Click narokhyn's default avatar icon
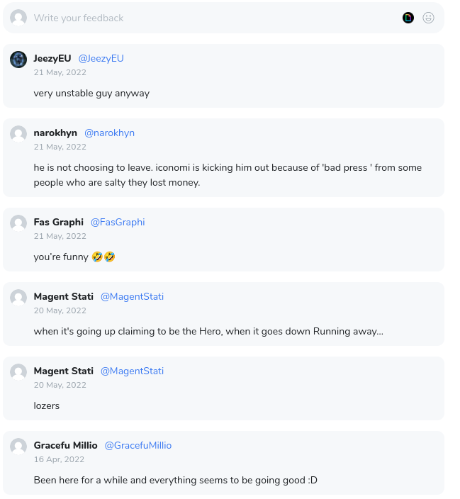The width and height of the screenshot is (460, 499). [18, 134]
